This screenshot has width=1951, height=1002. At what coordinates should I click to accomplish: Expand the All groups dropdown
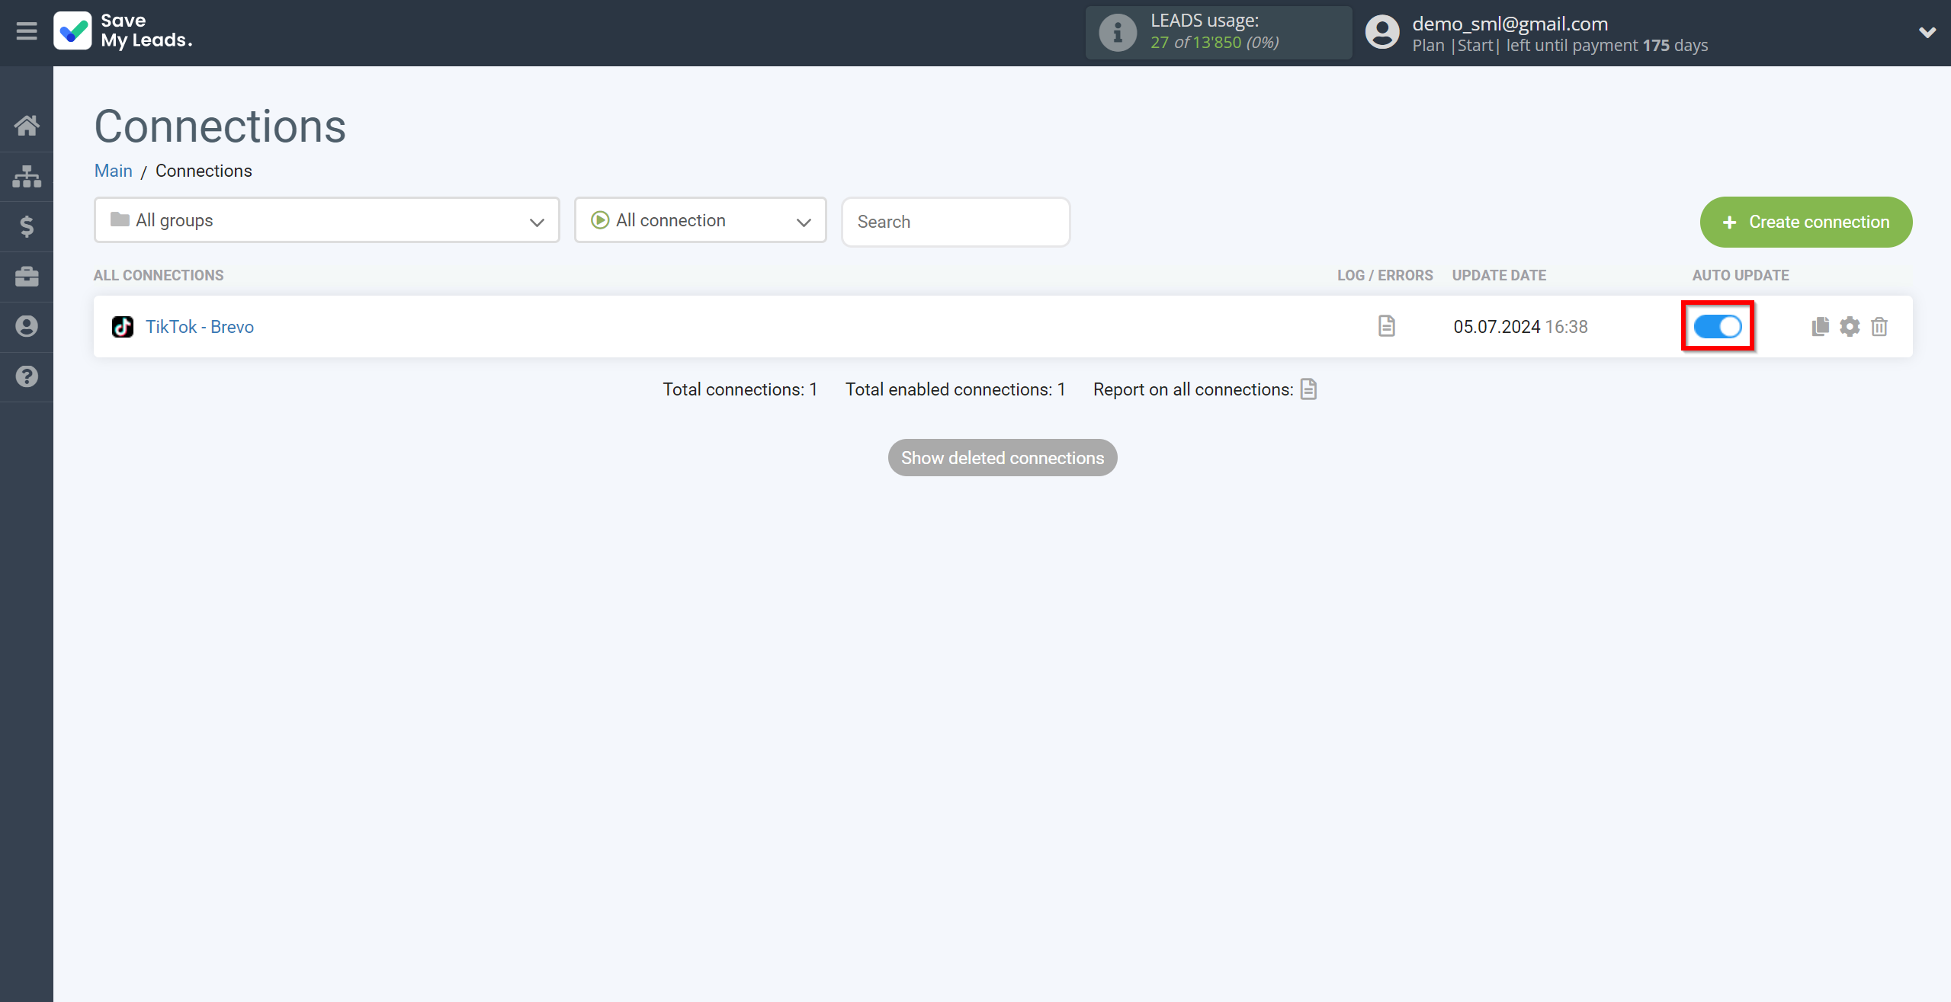coord(326,221)
